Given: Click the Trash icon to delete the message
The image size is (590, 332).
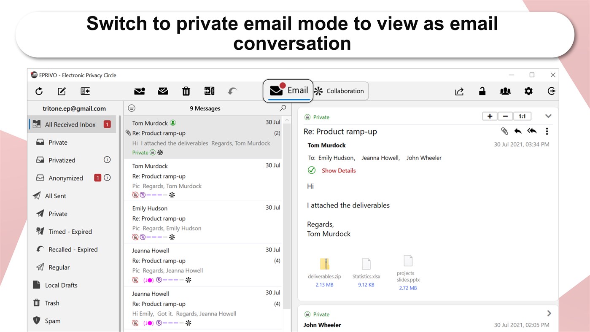Looking at the screenshot, I should 186,91.
